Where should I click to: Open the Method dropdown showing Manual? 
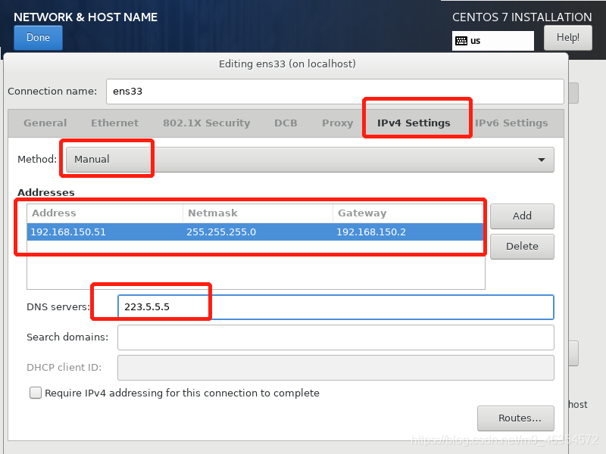coord(310,160)
